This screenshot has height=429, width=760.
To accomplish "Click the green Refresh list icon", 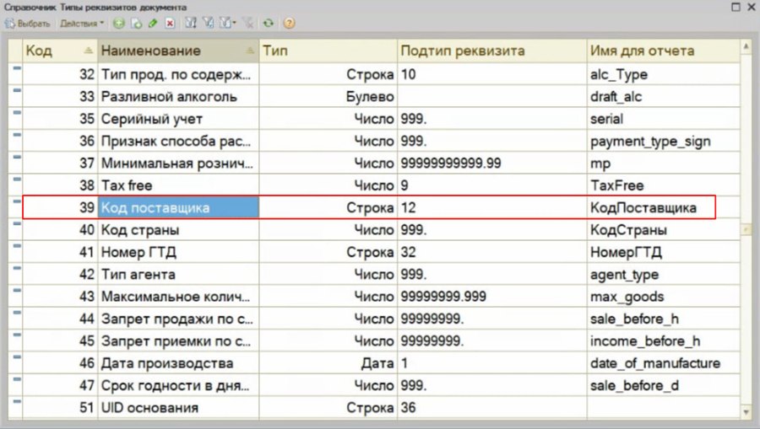I will click(x=268, y=24).
